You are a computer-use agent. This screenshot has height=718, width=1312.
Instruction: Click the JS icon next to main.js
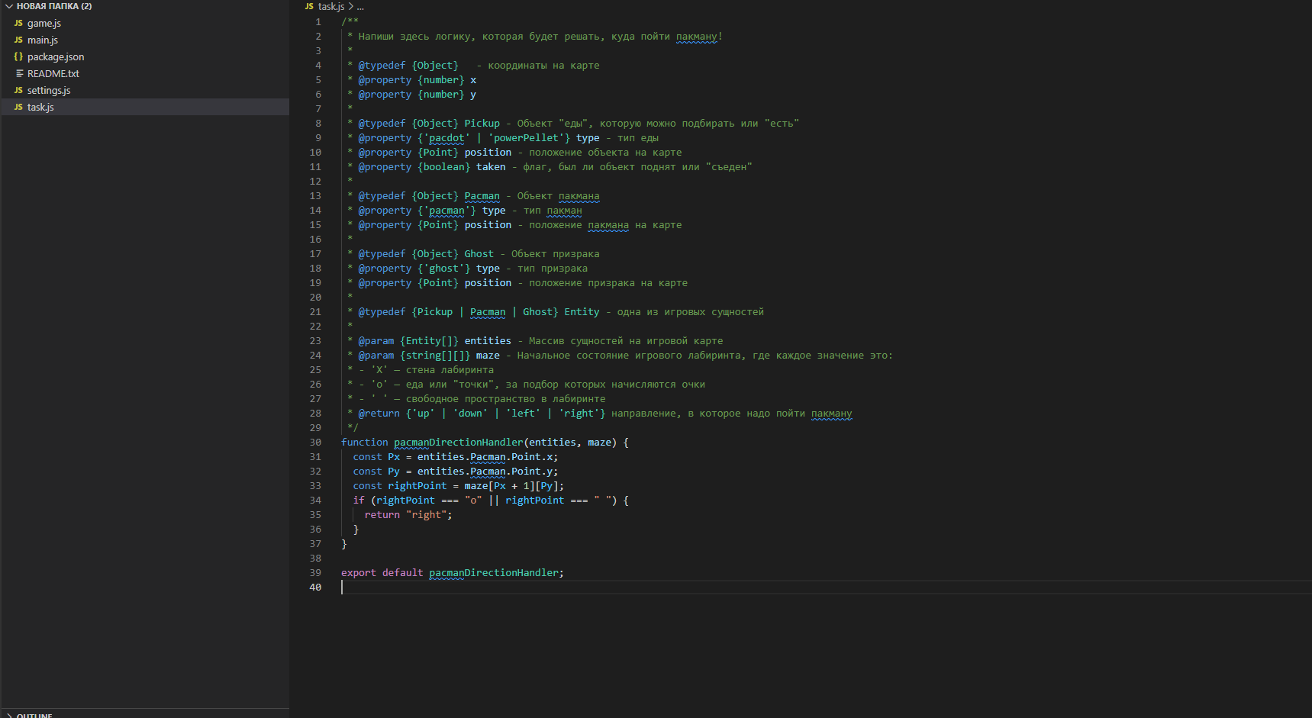click(18, 40)
